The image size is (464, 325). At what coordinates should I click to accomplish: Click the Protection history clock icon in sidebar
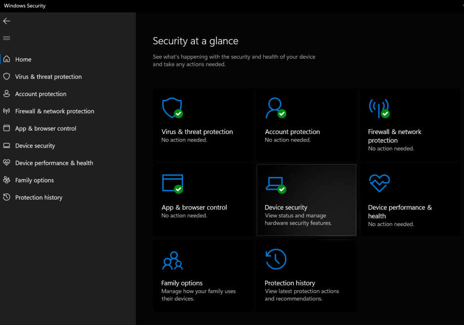(x=6, y=197)
